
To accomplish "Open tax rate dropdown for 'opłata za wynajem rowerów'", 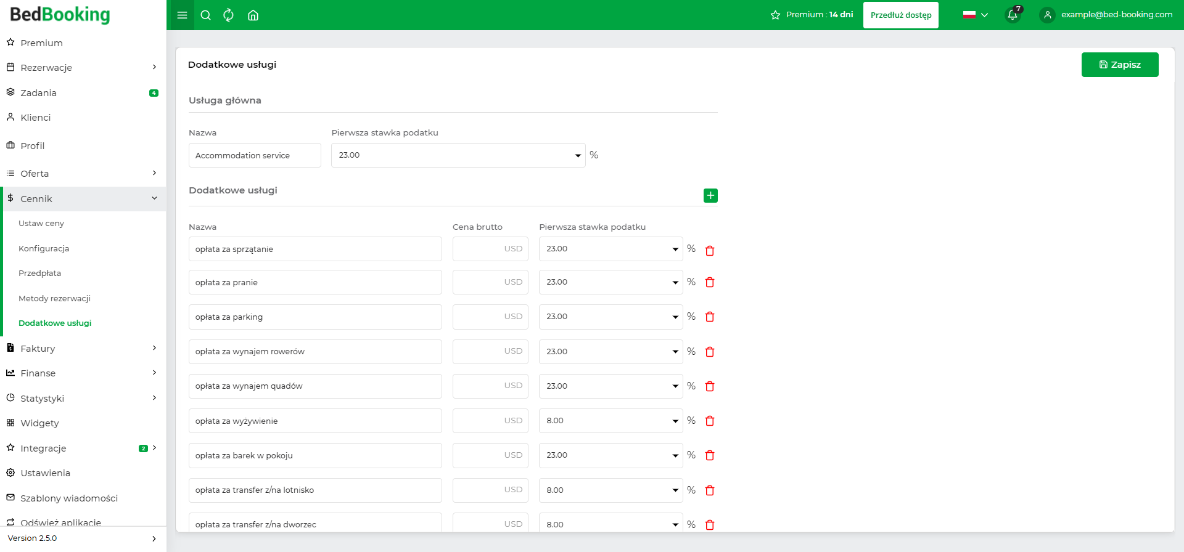I will [x=610, y=352].
